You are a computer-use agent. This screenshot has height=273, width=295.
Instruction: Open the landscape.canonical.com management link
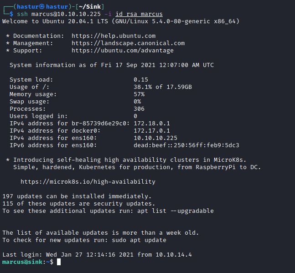point(128,43)
